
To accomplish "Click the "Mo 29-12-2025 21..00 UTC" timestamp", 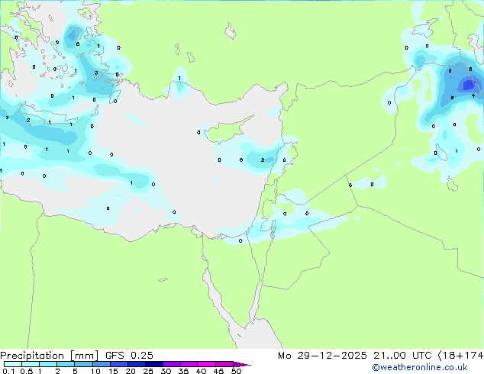I will pyautogui.click(x=355, y=356).
